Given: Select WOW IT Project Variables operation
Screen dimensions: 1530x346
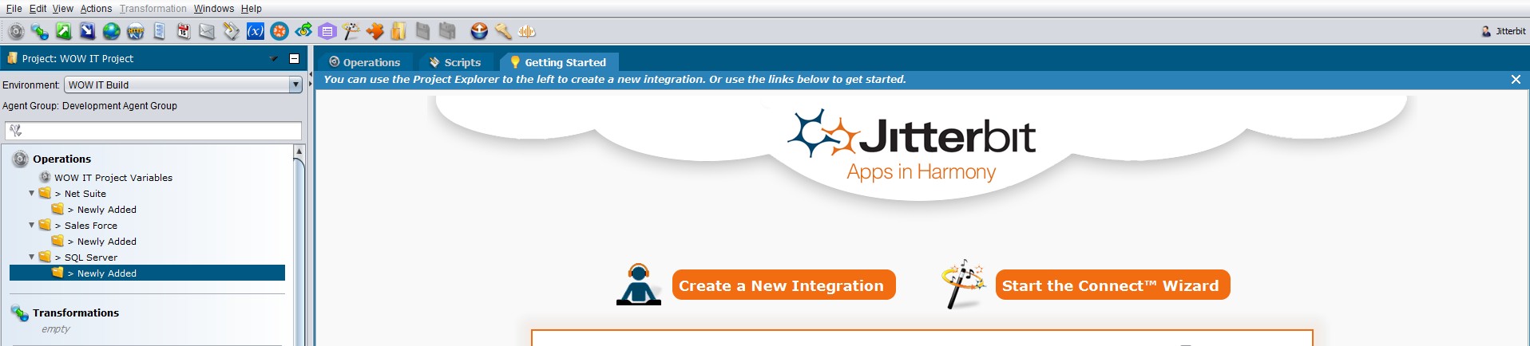Looking at the screenshot, I should pos(113,178).
